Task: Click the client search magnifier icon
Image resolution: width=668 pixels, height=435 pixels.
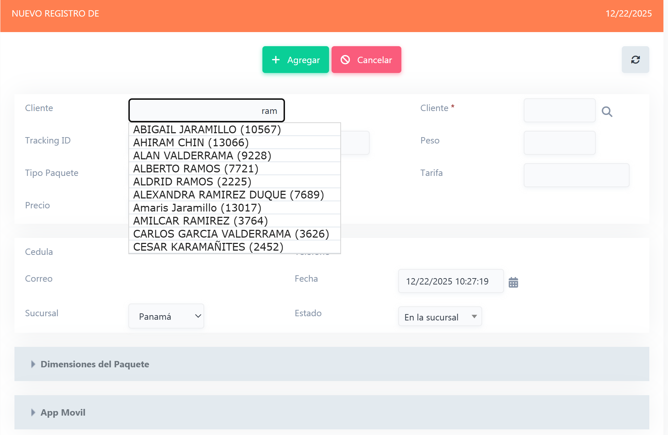Action: (x=607, y=111)
